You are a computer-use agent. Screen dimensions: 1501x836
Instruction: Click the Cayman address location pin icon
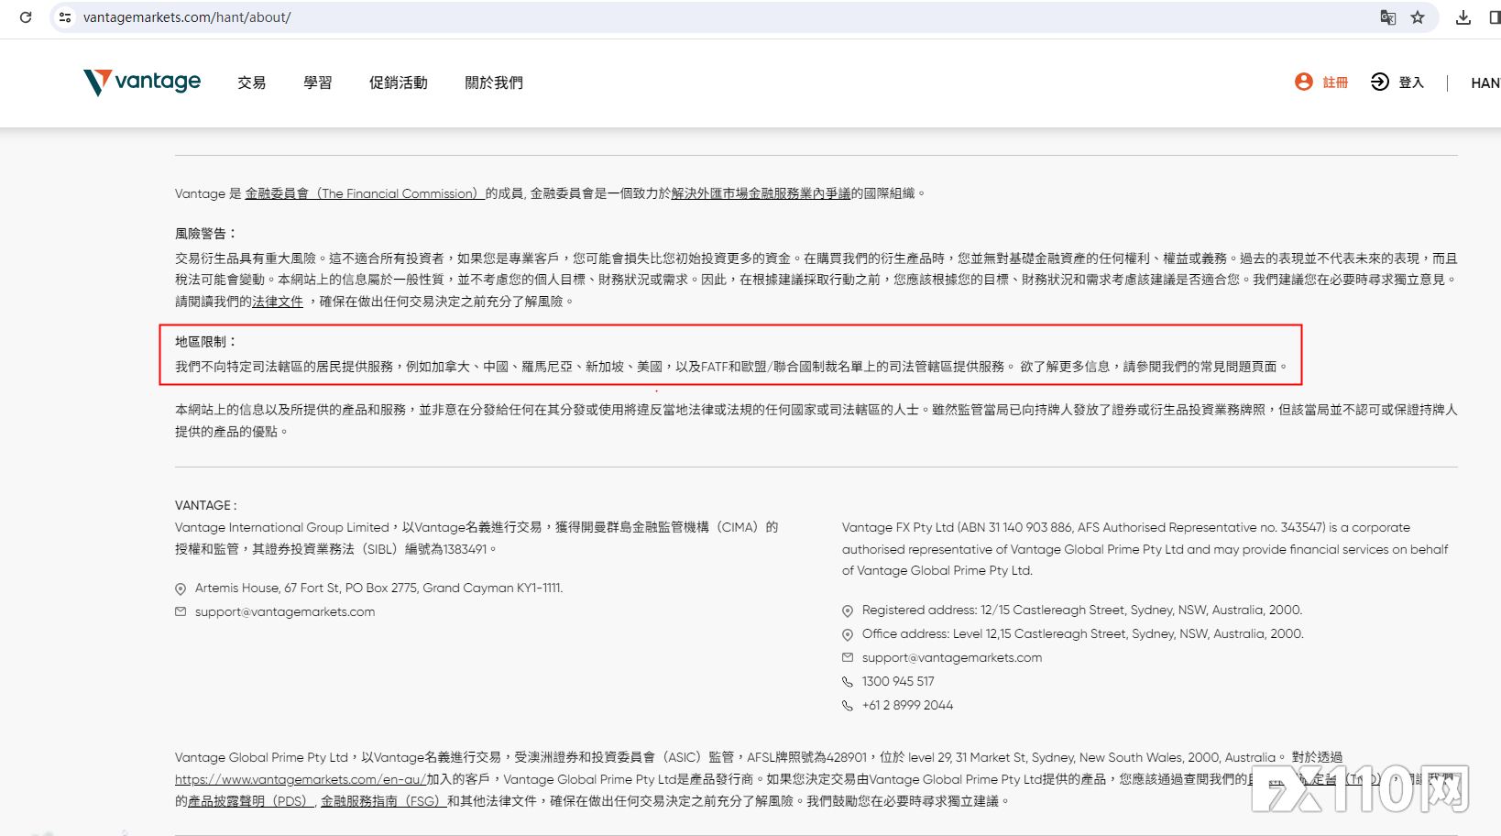tap(181, 588)
